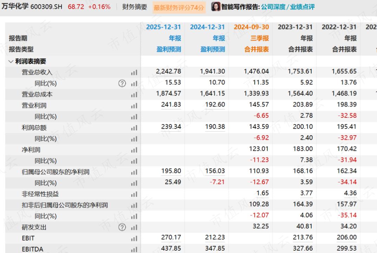Screen dimensions: 377x253
Task: Open chart icon for 同比(%) row below 扣非后归属母公司股东的净利润
Action: pos(134,216)
